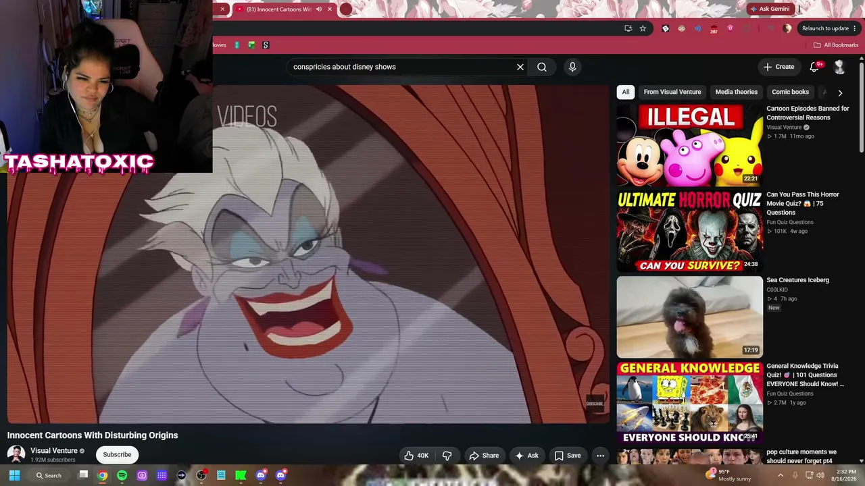Open the Kick app on taskbar

point(241,475)
